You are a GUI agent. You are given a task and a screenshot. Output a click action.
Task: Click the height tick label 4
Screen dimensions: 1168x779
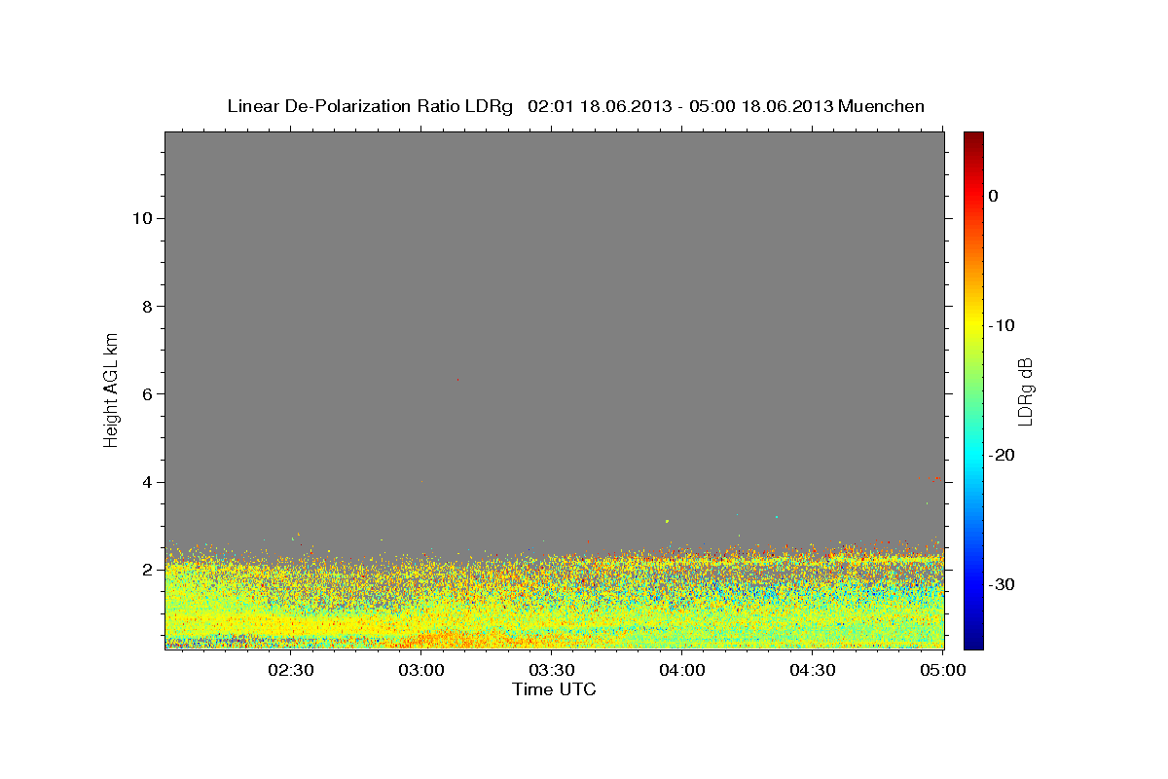pyautogui.click(x=147, y=482)
